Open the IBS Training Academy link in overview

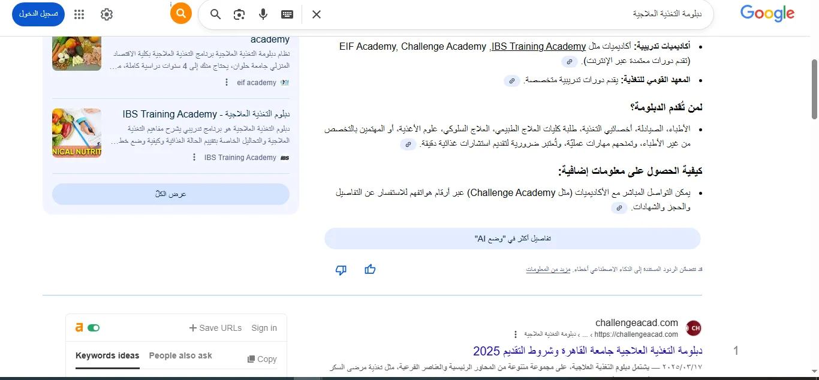tap(538, 46)
